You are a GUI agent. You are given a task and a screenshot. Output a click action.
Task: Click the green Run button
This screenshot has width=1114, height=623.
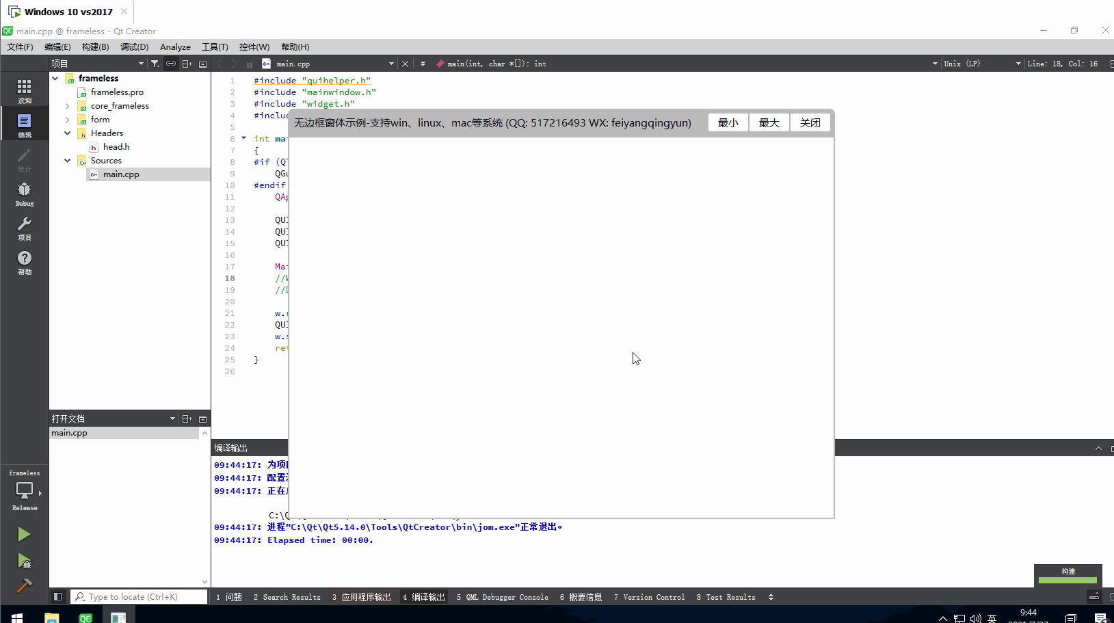pos(24,534)
